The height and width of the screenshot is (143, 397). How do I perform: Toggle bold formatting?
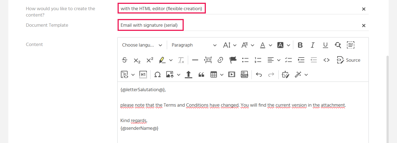coord(300,45)
